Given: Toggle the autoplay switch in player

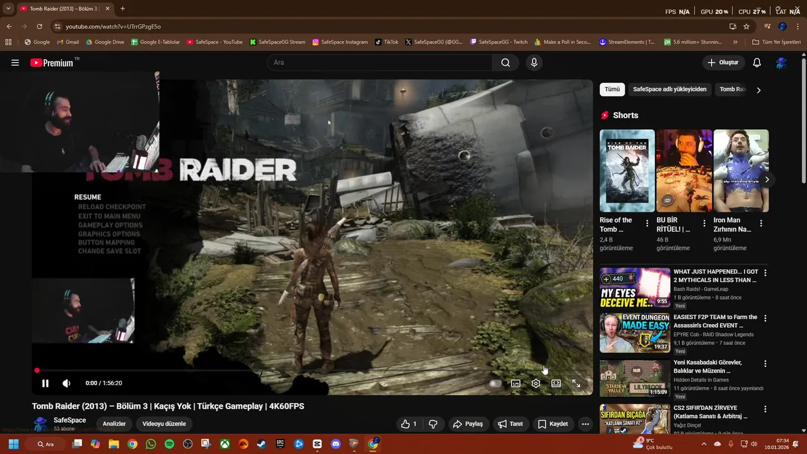Looking at the screenshot, I should (x=496, y=383).
